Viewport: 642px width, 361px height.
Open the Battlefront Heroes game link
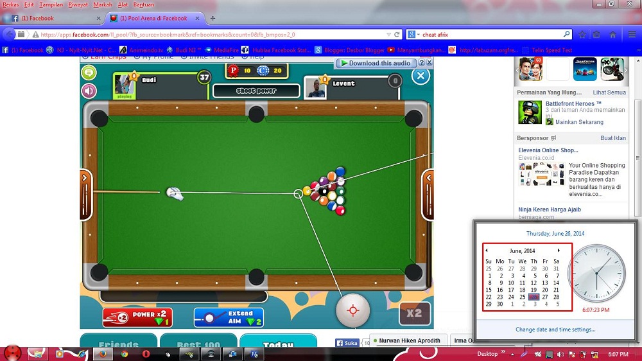tap(573, 104)
